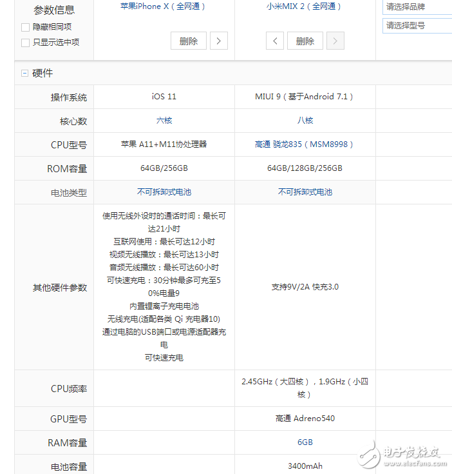Select RAM容量 row label
Screen dimensions: 452x474
click(x=68, y=443)
